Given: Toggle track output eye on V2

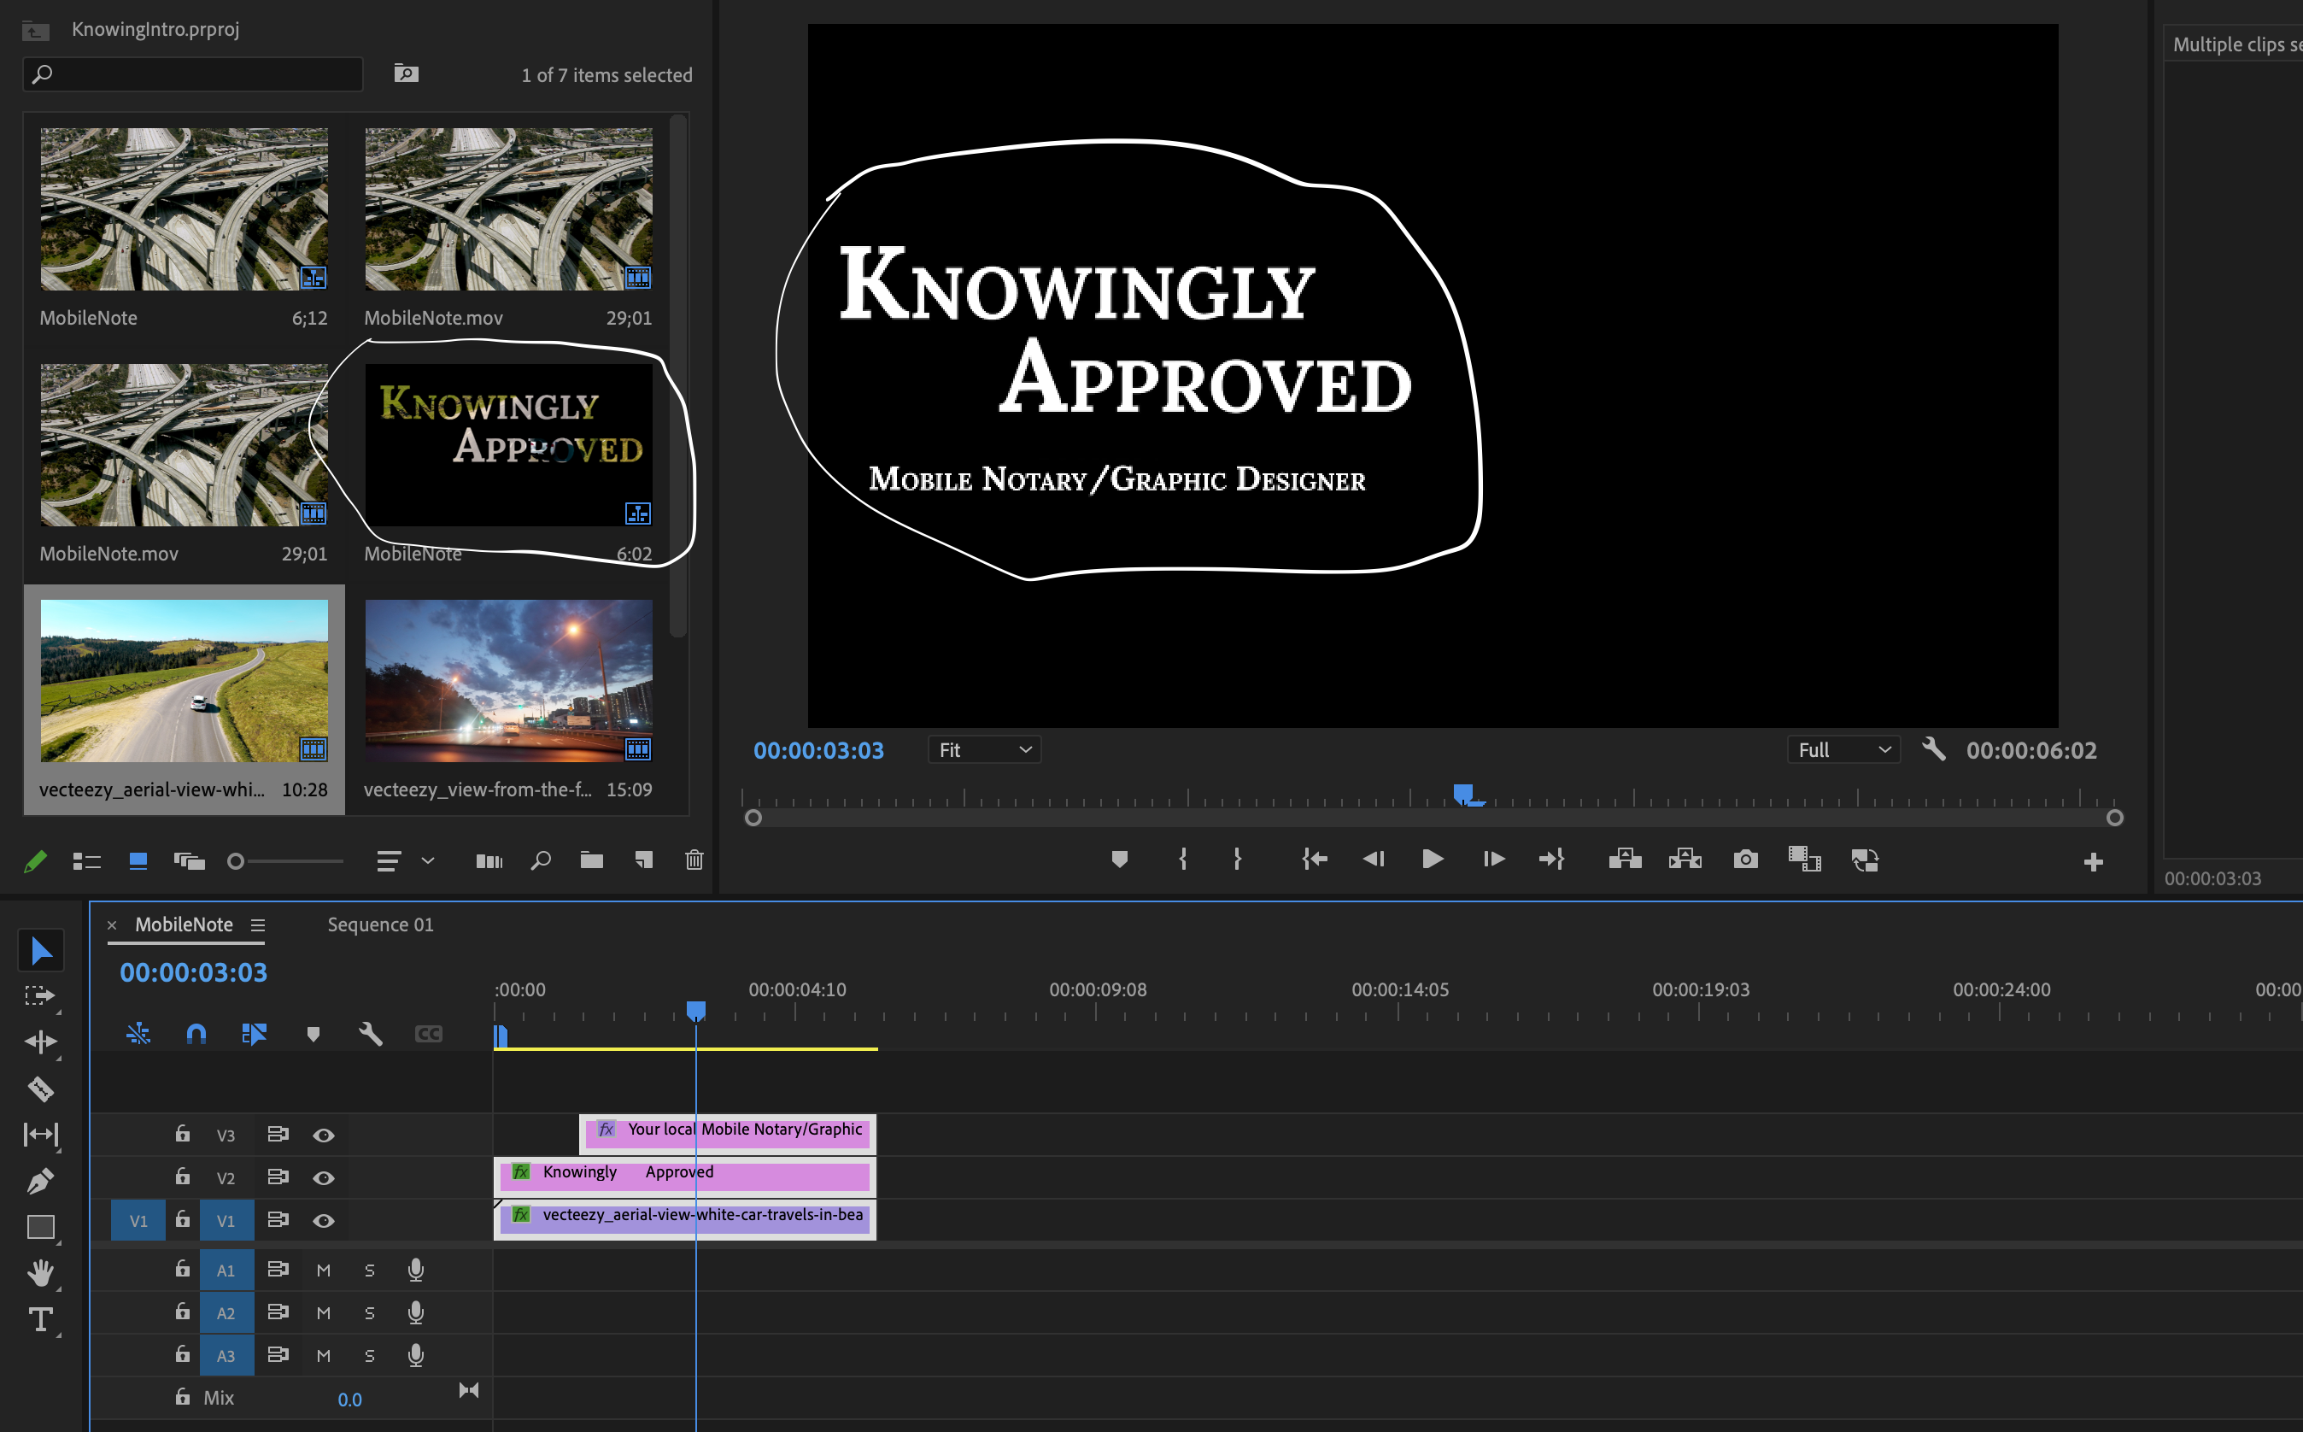Looking at the screenshot, I should (x=324, y=1177).
